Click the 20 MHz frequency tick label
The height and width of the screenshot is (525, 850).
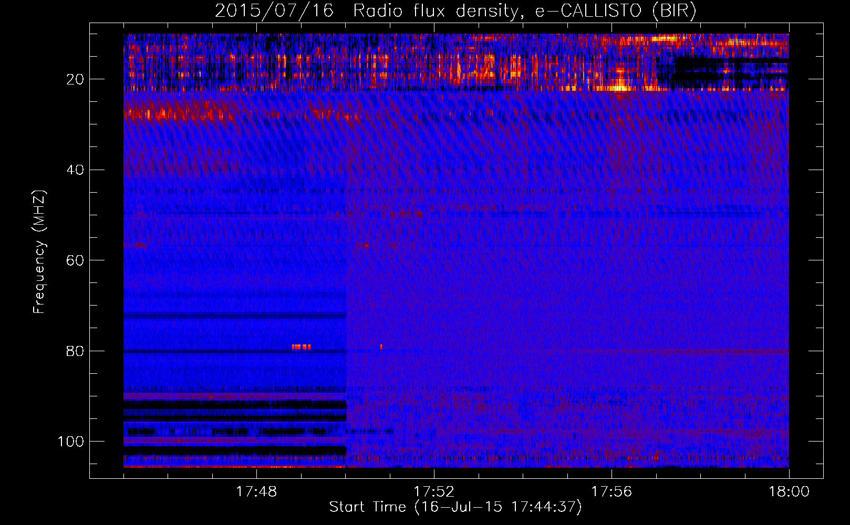coord(75,79)
